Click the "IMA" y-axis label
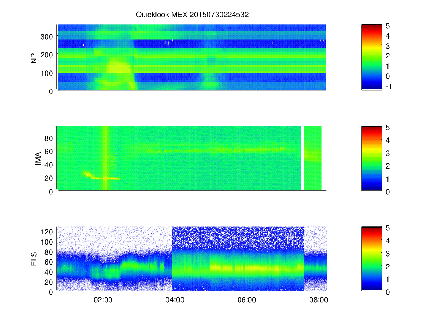437x327 pixels. (38, 158)
